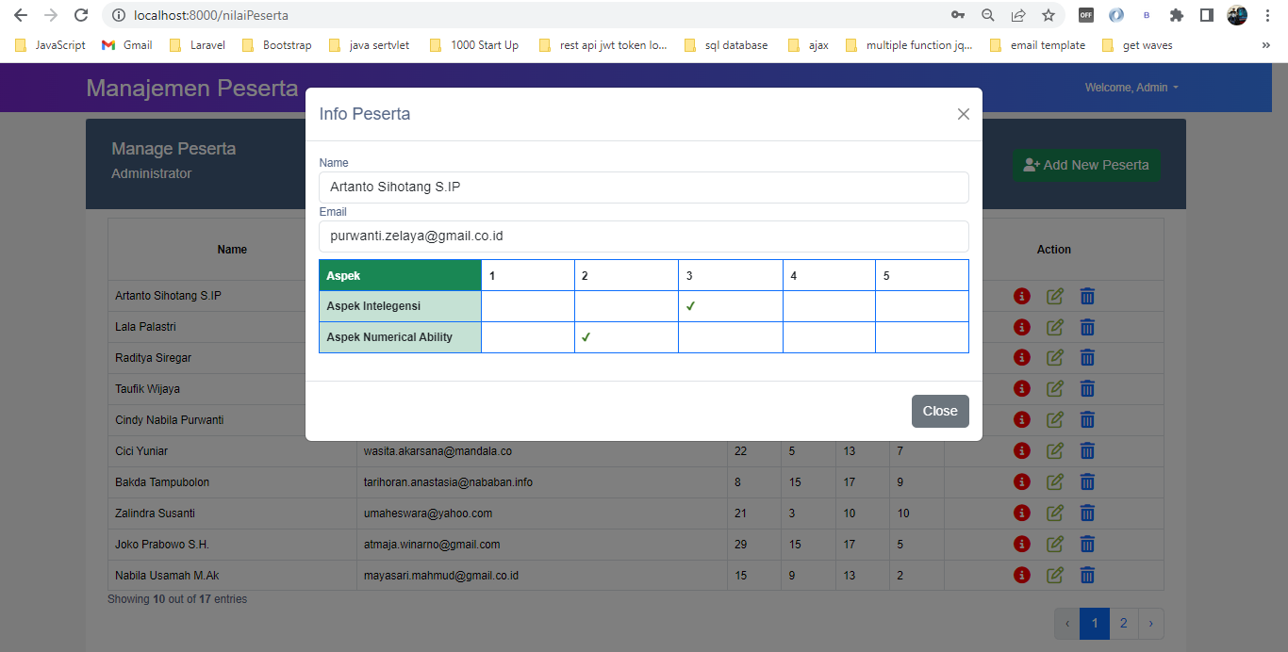
Task: Reload the page
Action: [x=81, y=15]
